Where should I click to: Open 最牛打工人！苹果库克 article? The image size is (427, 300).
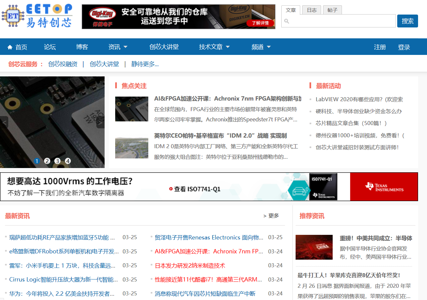tap(349, 275)
